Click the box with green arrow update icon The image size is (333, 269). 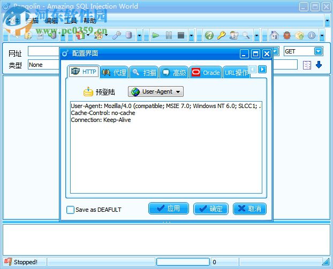[x=299, y=35]
